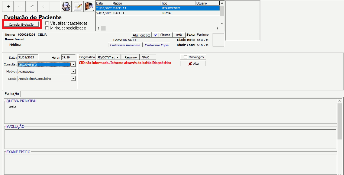Print the record with printer icon
This screenshot has width=344, height=175.
pyautogui.click(x=66, y=7)
